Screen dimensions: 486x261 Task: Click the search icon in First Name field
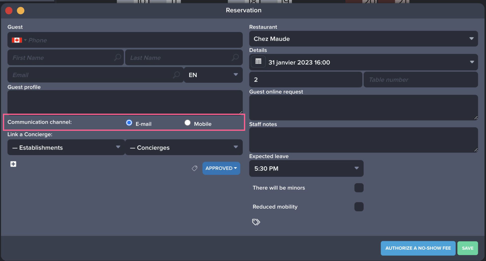(117, 57)
